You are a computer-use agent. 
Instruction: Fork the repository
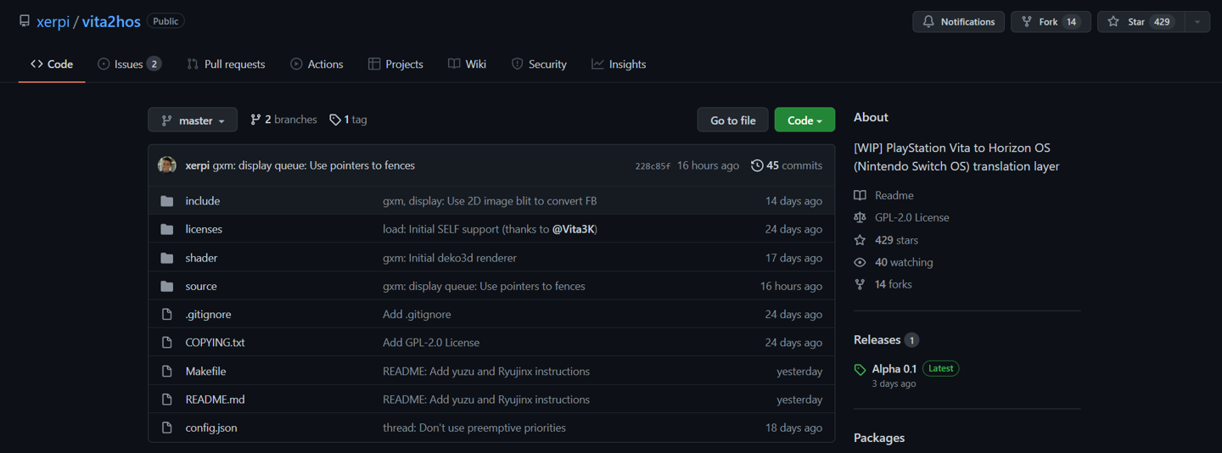1051,21
